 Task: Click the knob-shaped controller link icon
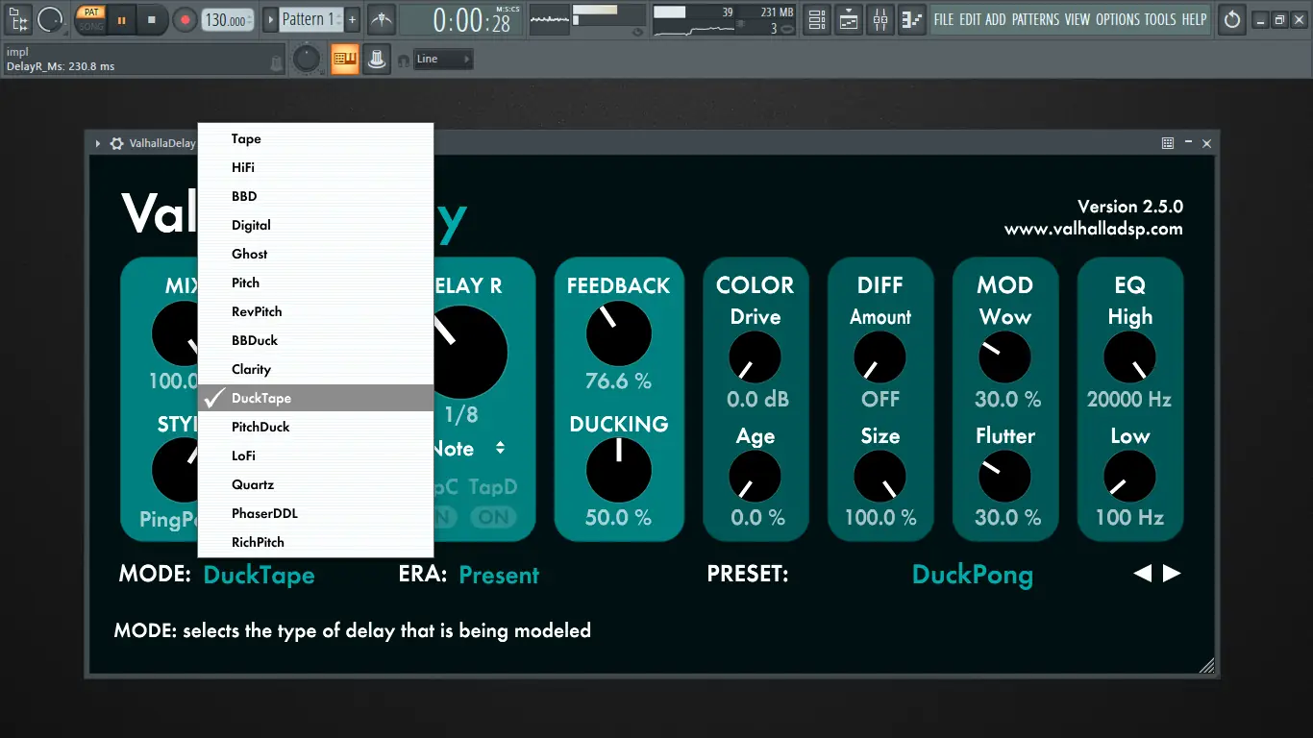coord(377,60)
